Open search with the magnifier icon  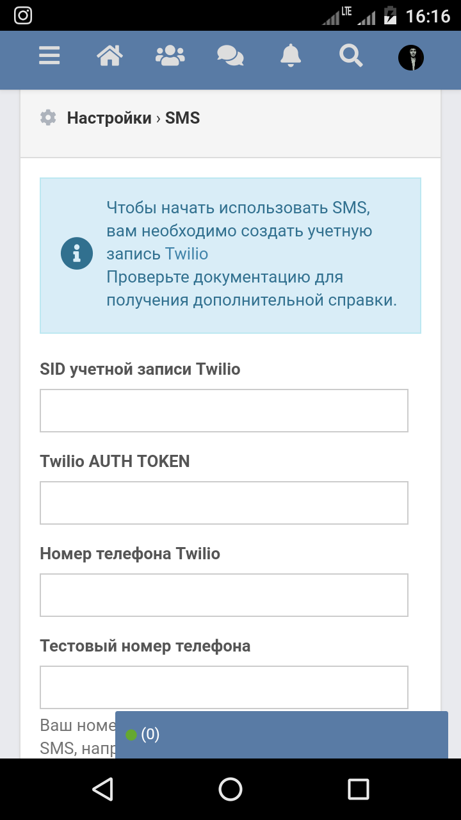pyautogui.click(x=351, y=56)
